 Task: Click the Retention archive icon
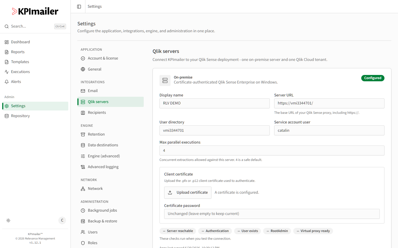coord(83,134)
